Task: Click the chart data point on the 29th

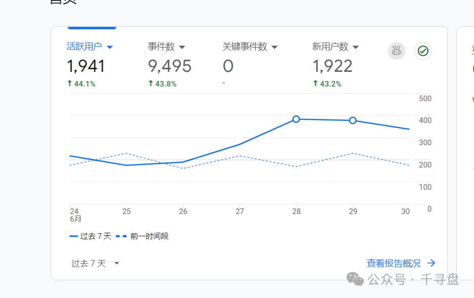Action: tap(352, 120)
